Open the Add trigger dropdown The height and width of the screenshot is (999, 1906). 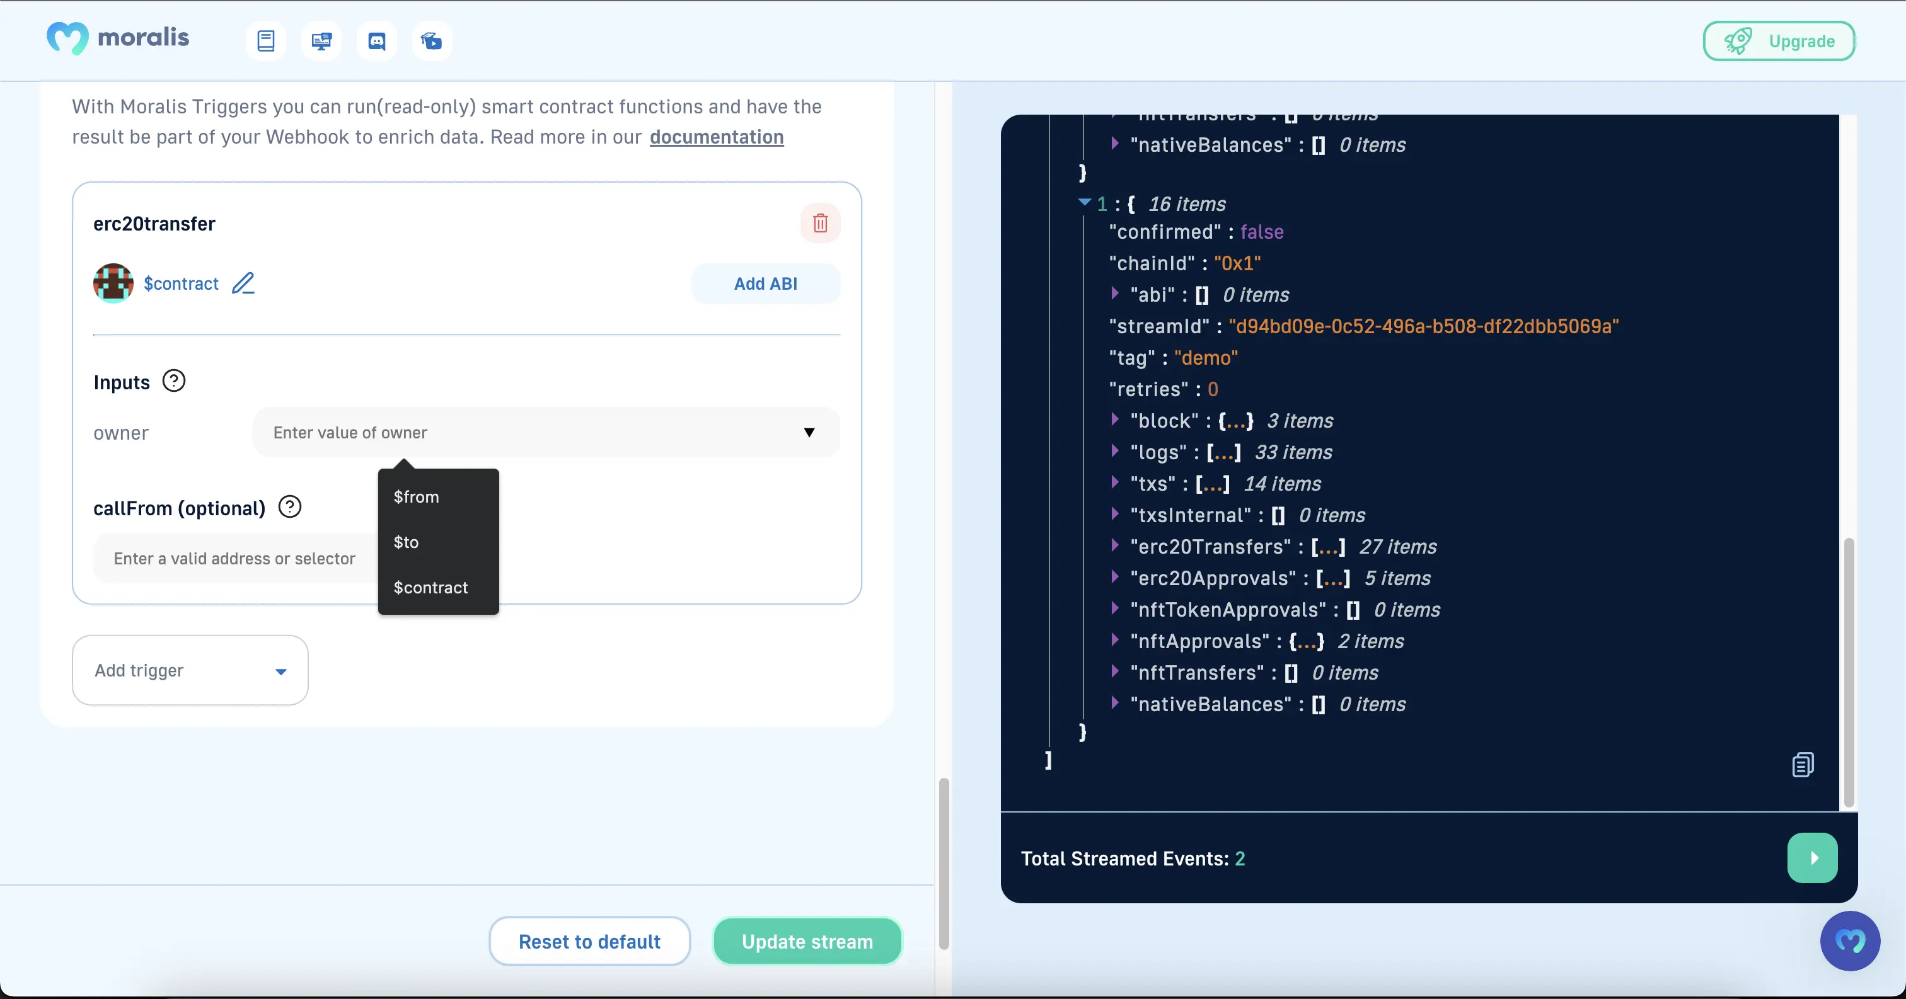pos(190,671)
